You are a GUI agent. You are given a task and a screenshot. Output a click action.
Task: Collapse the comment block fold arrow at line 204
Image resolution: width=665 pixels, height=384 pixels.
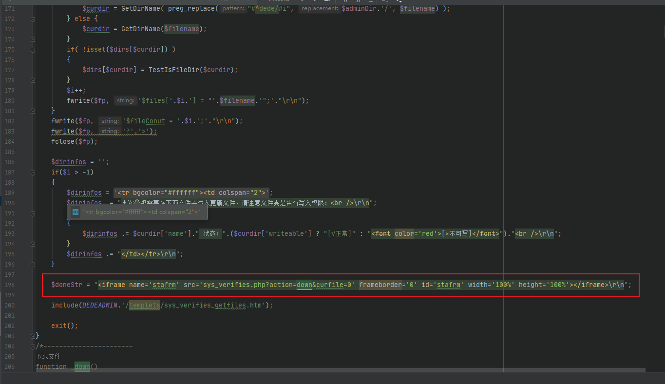(x=32, y=346)
